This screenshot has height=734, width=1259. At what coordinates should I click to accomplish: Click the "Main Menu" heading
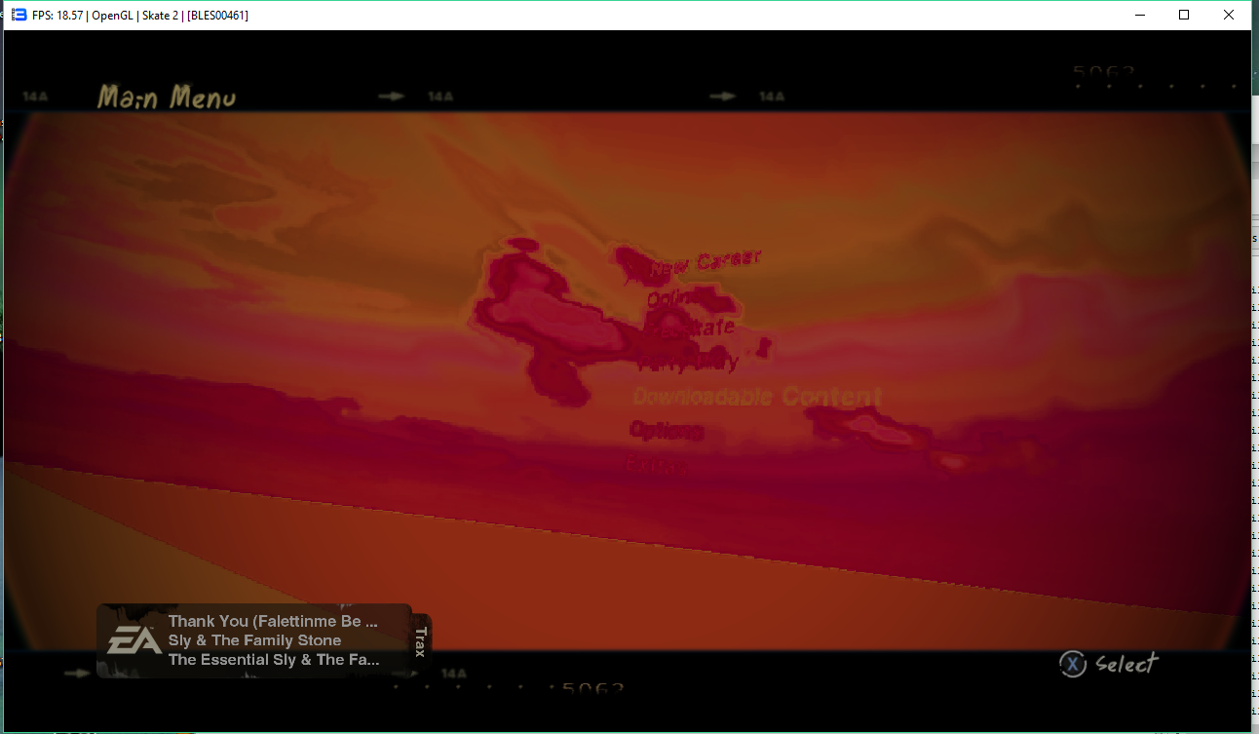(167, 97)
